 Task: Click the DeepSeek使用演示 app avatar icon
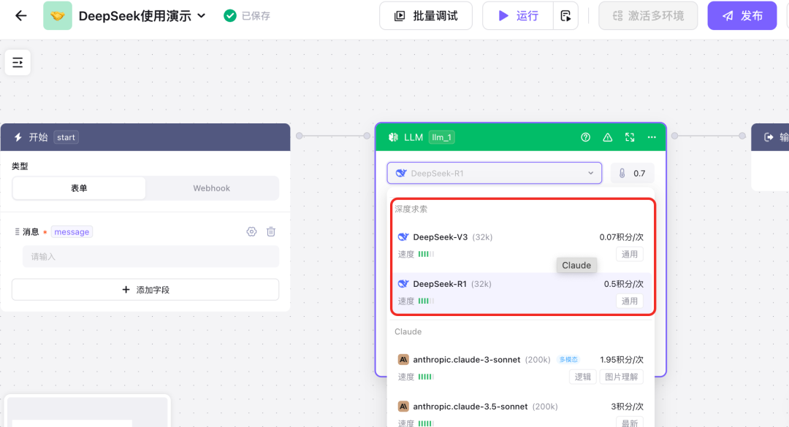(58, 15)
